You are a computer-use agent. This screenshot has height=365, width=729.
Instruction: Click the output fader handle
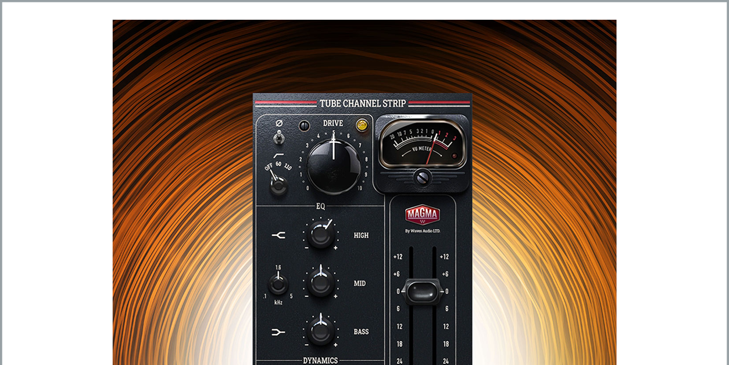[x=422, y=291]
